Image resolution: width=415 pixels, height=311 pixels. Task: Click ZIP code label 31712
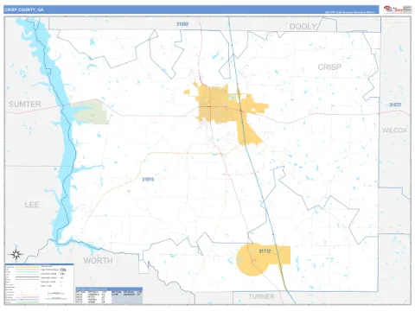click(x=265, y=251)
